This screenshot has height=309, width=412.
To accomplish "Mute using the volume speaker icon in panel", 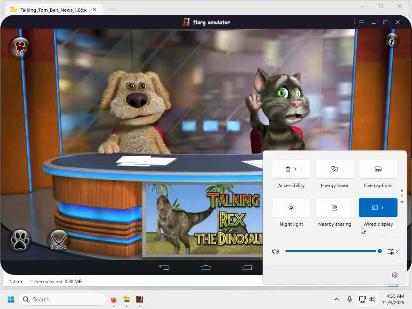I will [275, 251].
